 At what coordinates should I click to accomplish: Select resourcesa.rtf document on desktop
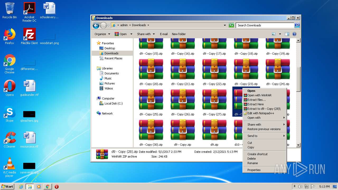pos(29,140)
